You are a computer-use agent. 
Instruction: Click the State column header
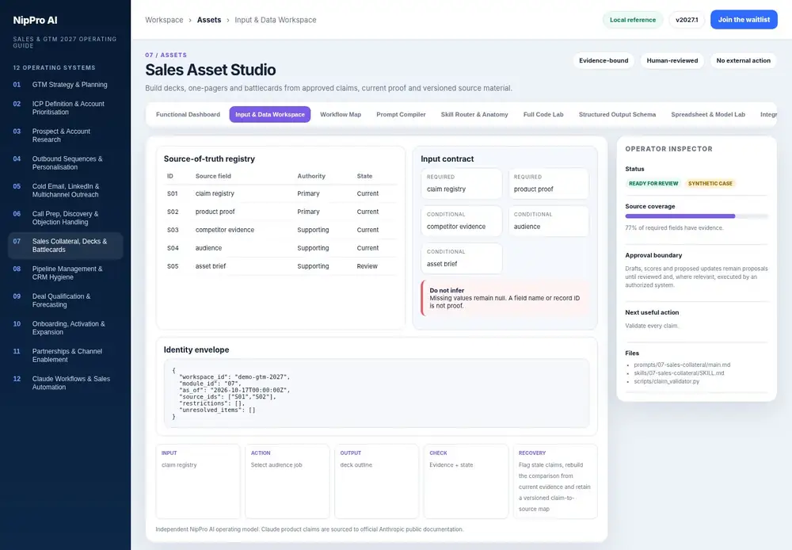tap(364, 176)
